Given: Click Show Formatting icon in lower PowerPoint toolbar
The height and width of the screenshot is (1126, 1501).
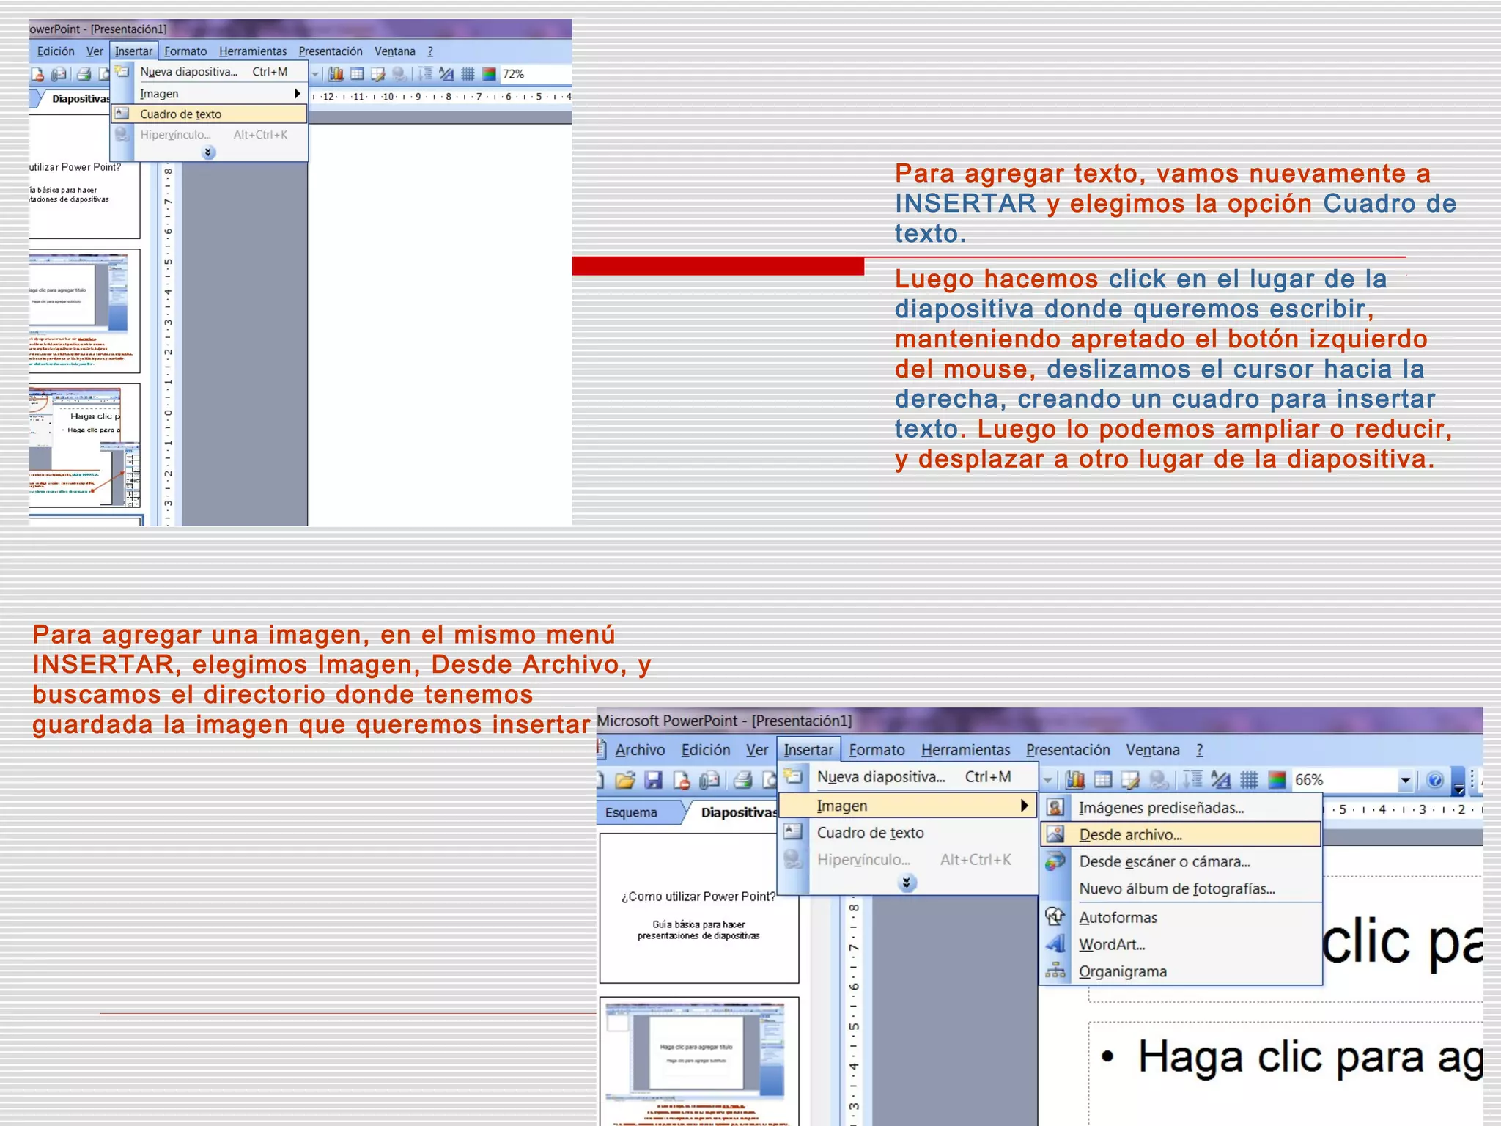Looking at the screenshot, I should (x=1221, y=780).
